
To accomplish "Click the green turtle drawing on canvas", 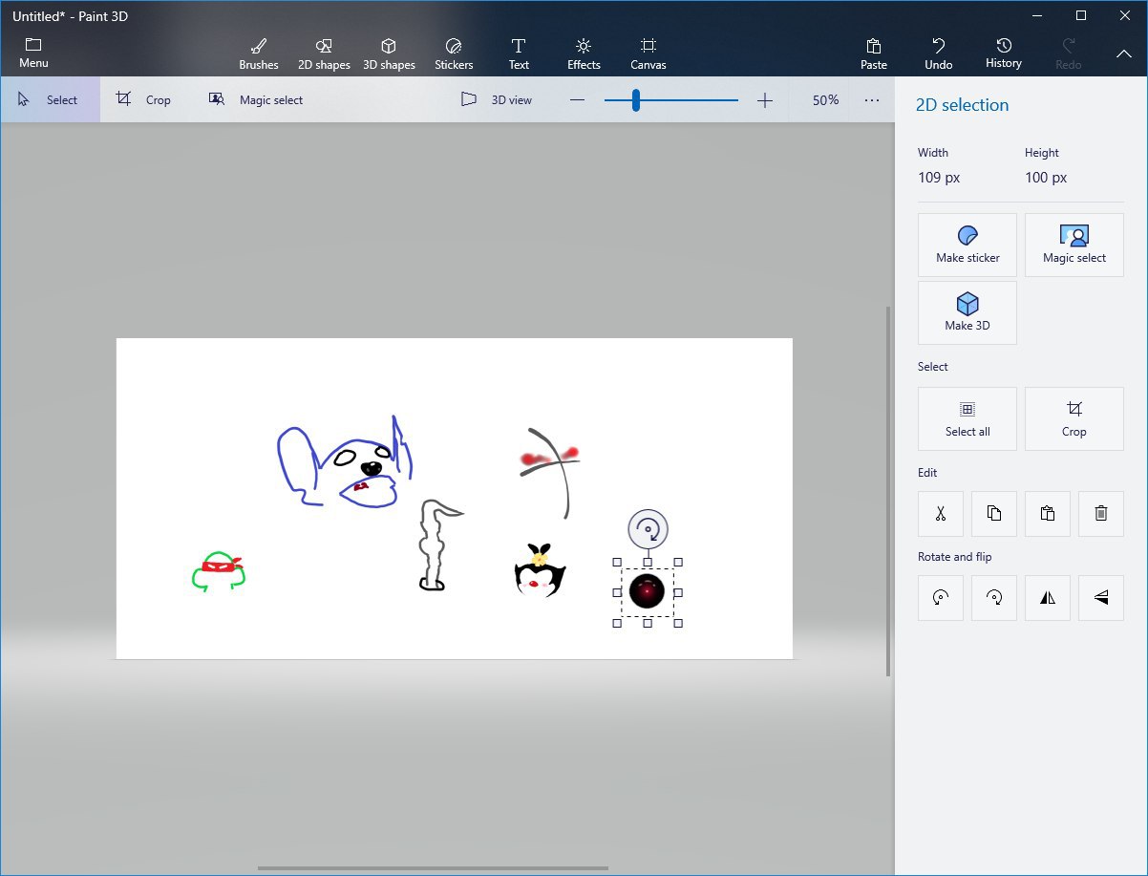I will click(219, 571).
